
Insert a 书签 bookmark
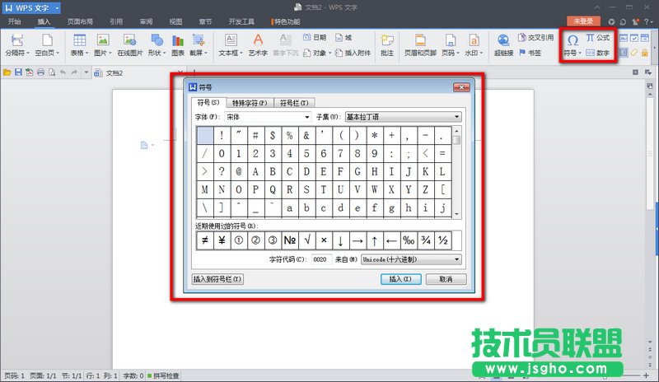(x=530, y=53)
